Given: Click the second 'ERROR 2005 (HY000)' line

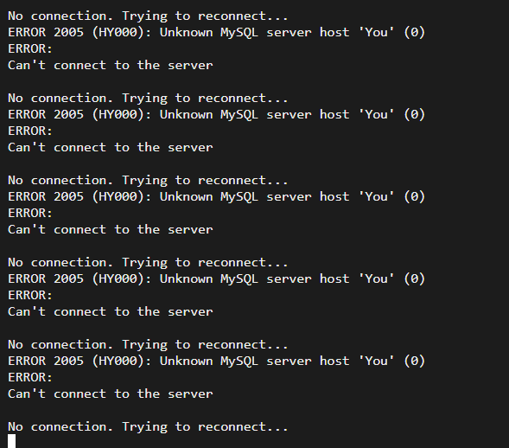Looking at the screenshot, I should 216,115.
